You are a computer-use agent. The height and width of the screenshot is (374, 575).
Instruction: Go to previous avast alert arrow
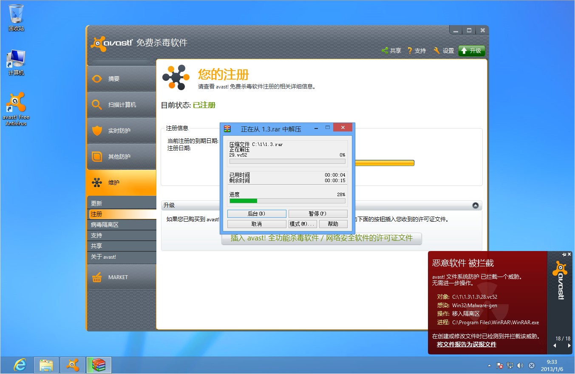pyautogui.click(x=555, y=346)
